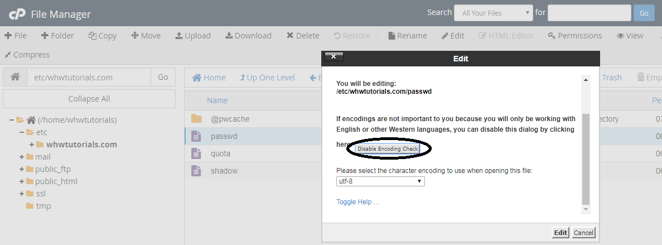Select the @pwcache folder name

coord(230,119)
